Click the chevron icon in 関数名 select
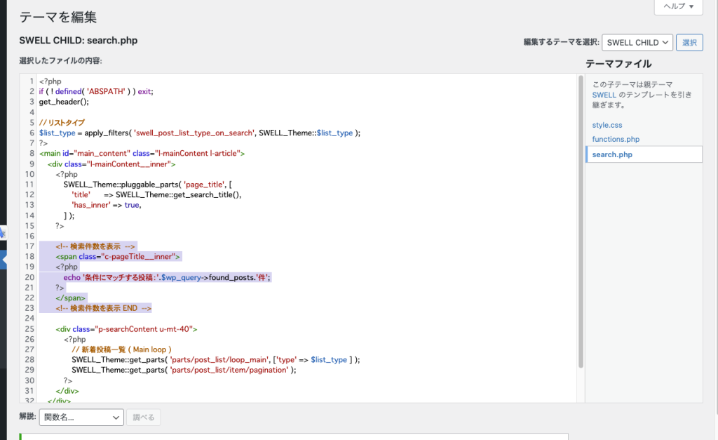The image size is (718, 440). pyautogui.click(x=116, y=418)
